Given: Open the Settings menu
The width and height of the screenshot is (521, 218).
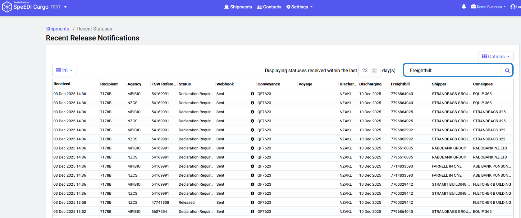Looking at the screenshot, I should (299, 7).
